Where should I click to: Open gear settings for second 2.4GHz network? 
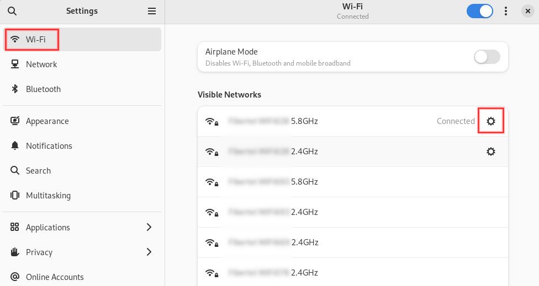click(x=490, y=152)
